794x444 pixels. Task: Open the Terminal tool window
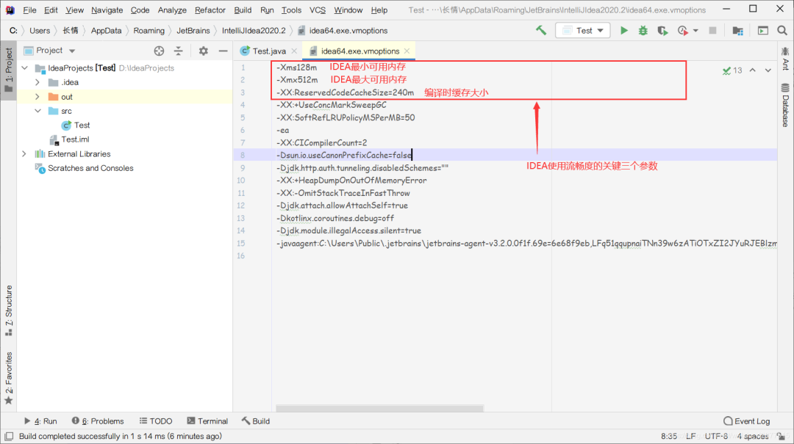click(x=207, y=421)
